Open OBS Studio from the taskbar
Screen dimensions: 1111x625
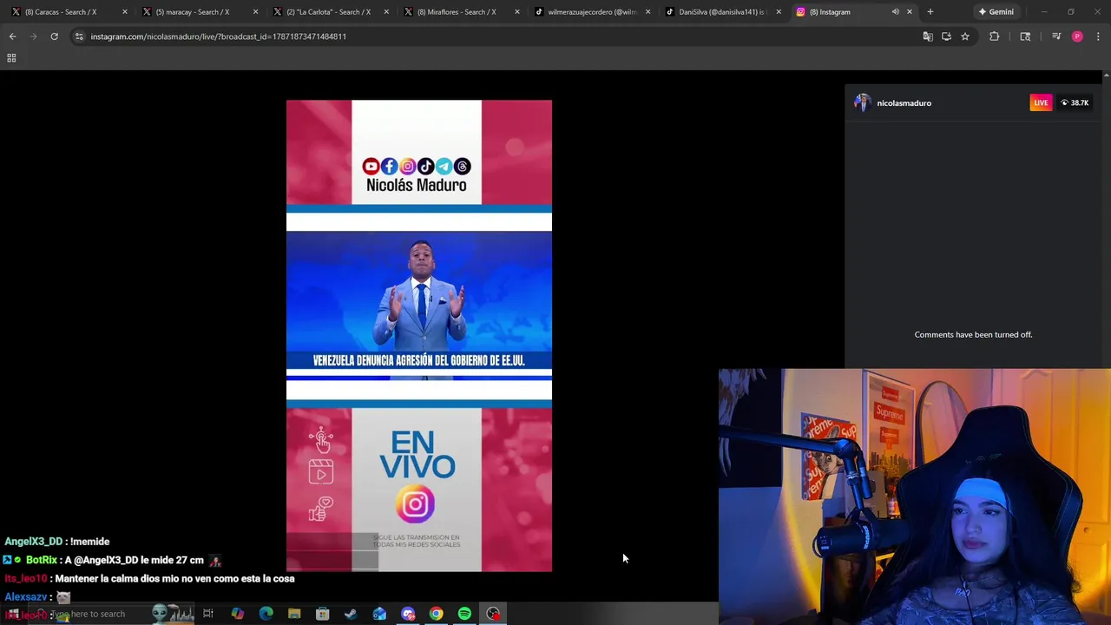(x=493, y=614)
